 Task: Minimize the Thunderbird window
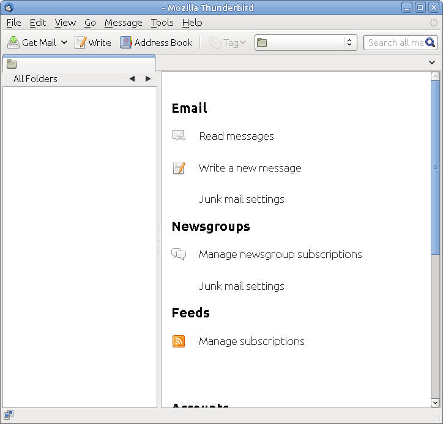click(407, 7)
